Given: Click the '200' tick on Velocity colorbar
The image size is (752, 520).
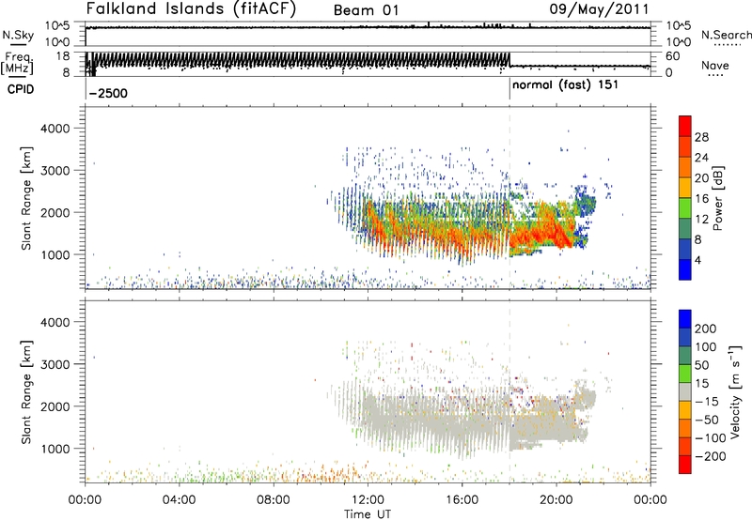Looking at the screenshot, I should pyautogui.click(x=706, y=329).
